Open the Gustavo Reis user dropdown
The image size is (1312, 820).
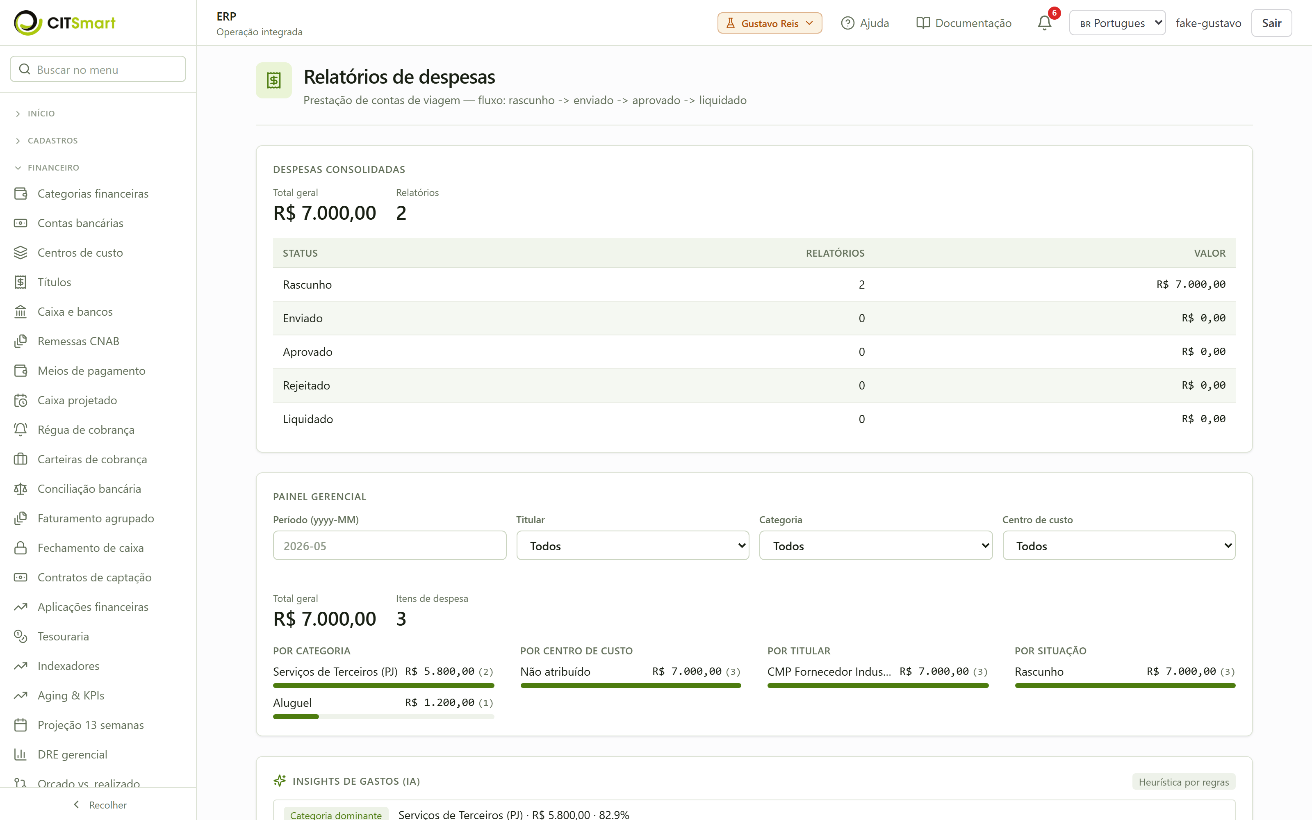point(769,23)
